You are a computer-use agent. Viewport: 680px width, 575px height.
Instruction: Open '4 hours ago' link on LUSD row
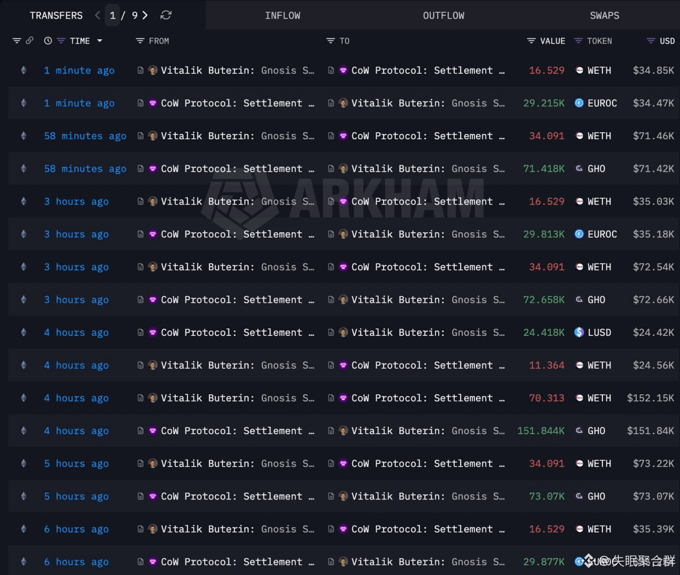[76, 333]
